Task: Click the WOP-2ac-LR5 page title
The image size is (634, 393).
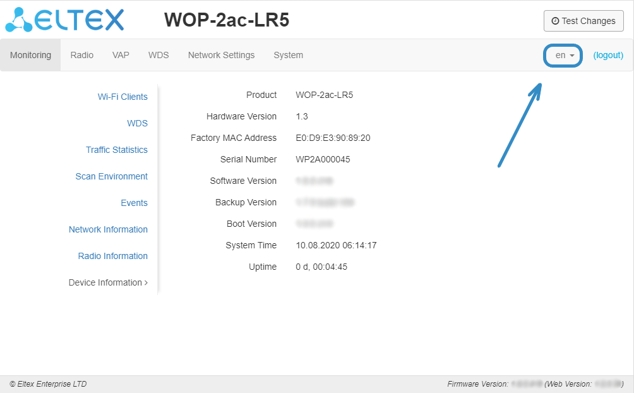Action: pos(227,20)
